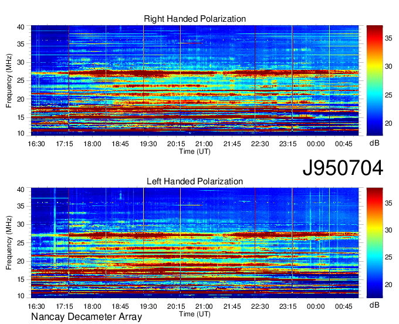Click the 19:30 time tick on bottom plot
The height and width of the screenshot is (324, 399).
tap(148, 306)
